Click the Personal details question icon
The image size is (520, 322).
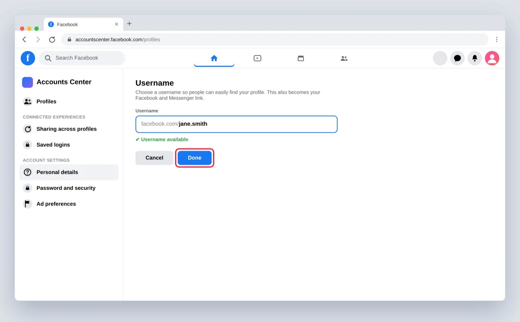coord(27,172)
